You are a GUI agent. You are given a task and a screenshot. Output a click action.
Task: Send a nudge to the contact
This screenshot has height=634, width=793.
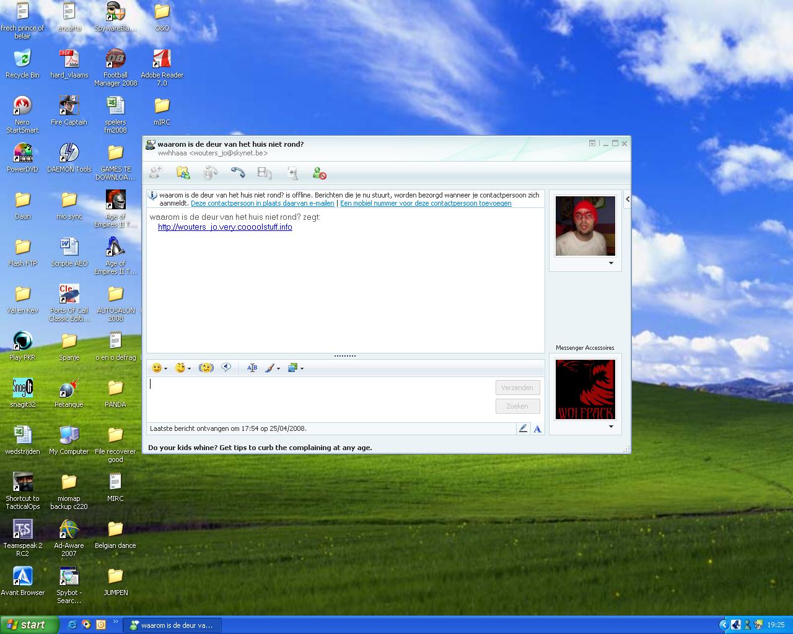206,368
